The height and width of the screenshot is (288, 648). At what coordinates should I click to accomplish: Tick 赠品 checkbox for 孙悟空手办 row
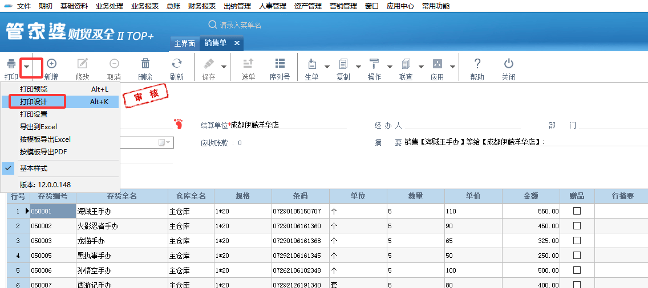(577, 270)
